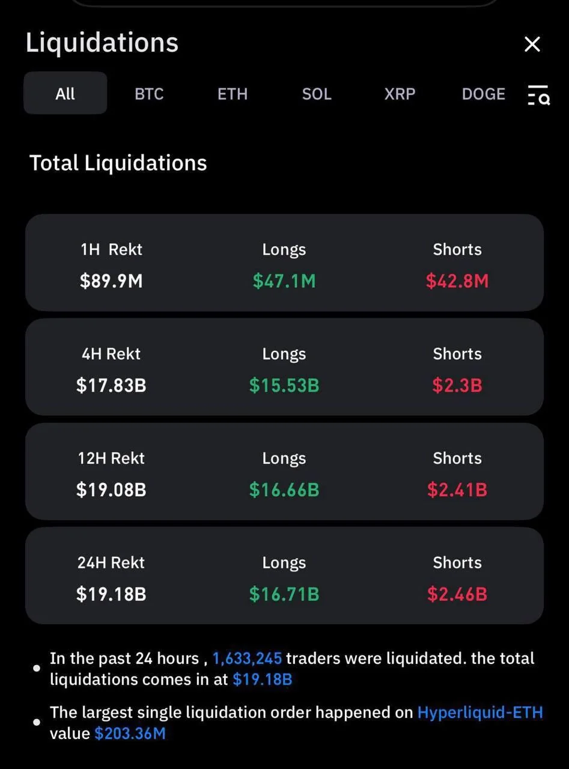Open the 1H Rekt card
This screenshot has width=569, height=769.
284,263
